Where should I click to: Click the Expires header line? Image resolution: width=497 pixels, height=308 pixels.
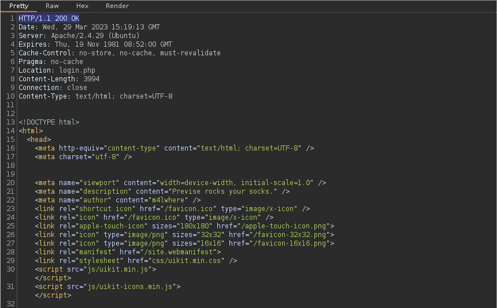pos(95,44)
